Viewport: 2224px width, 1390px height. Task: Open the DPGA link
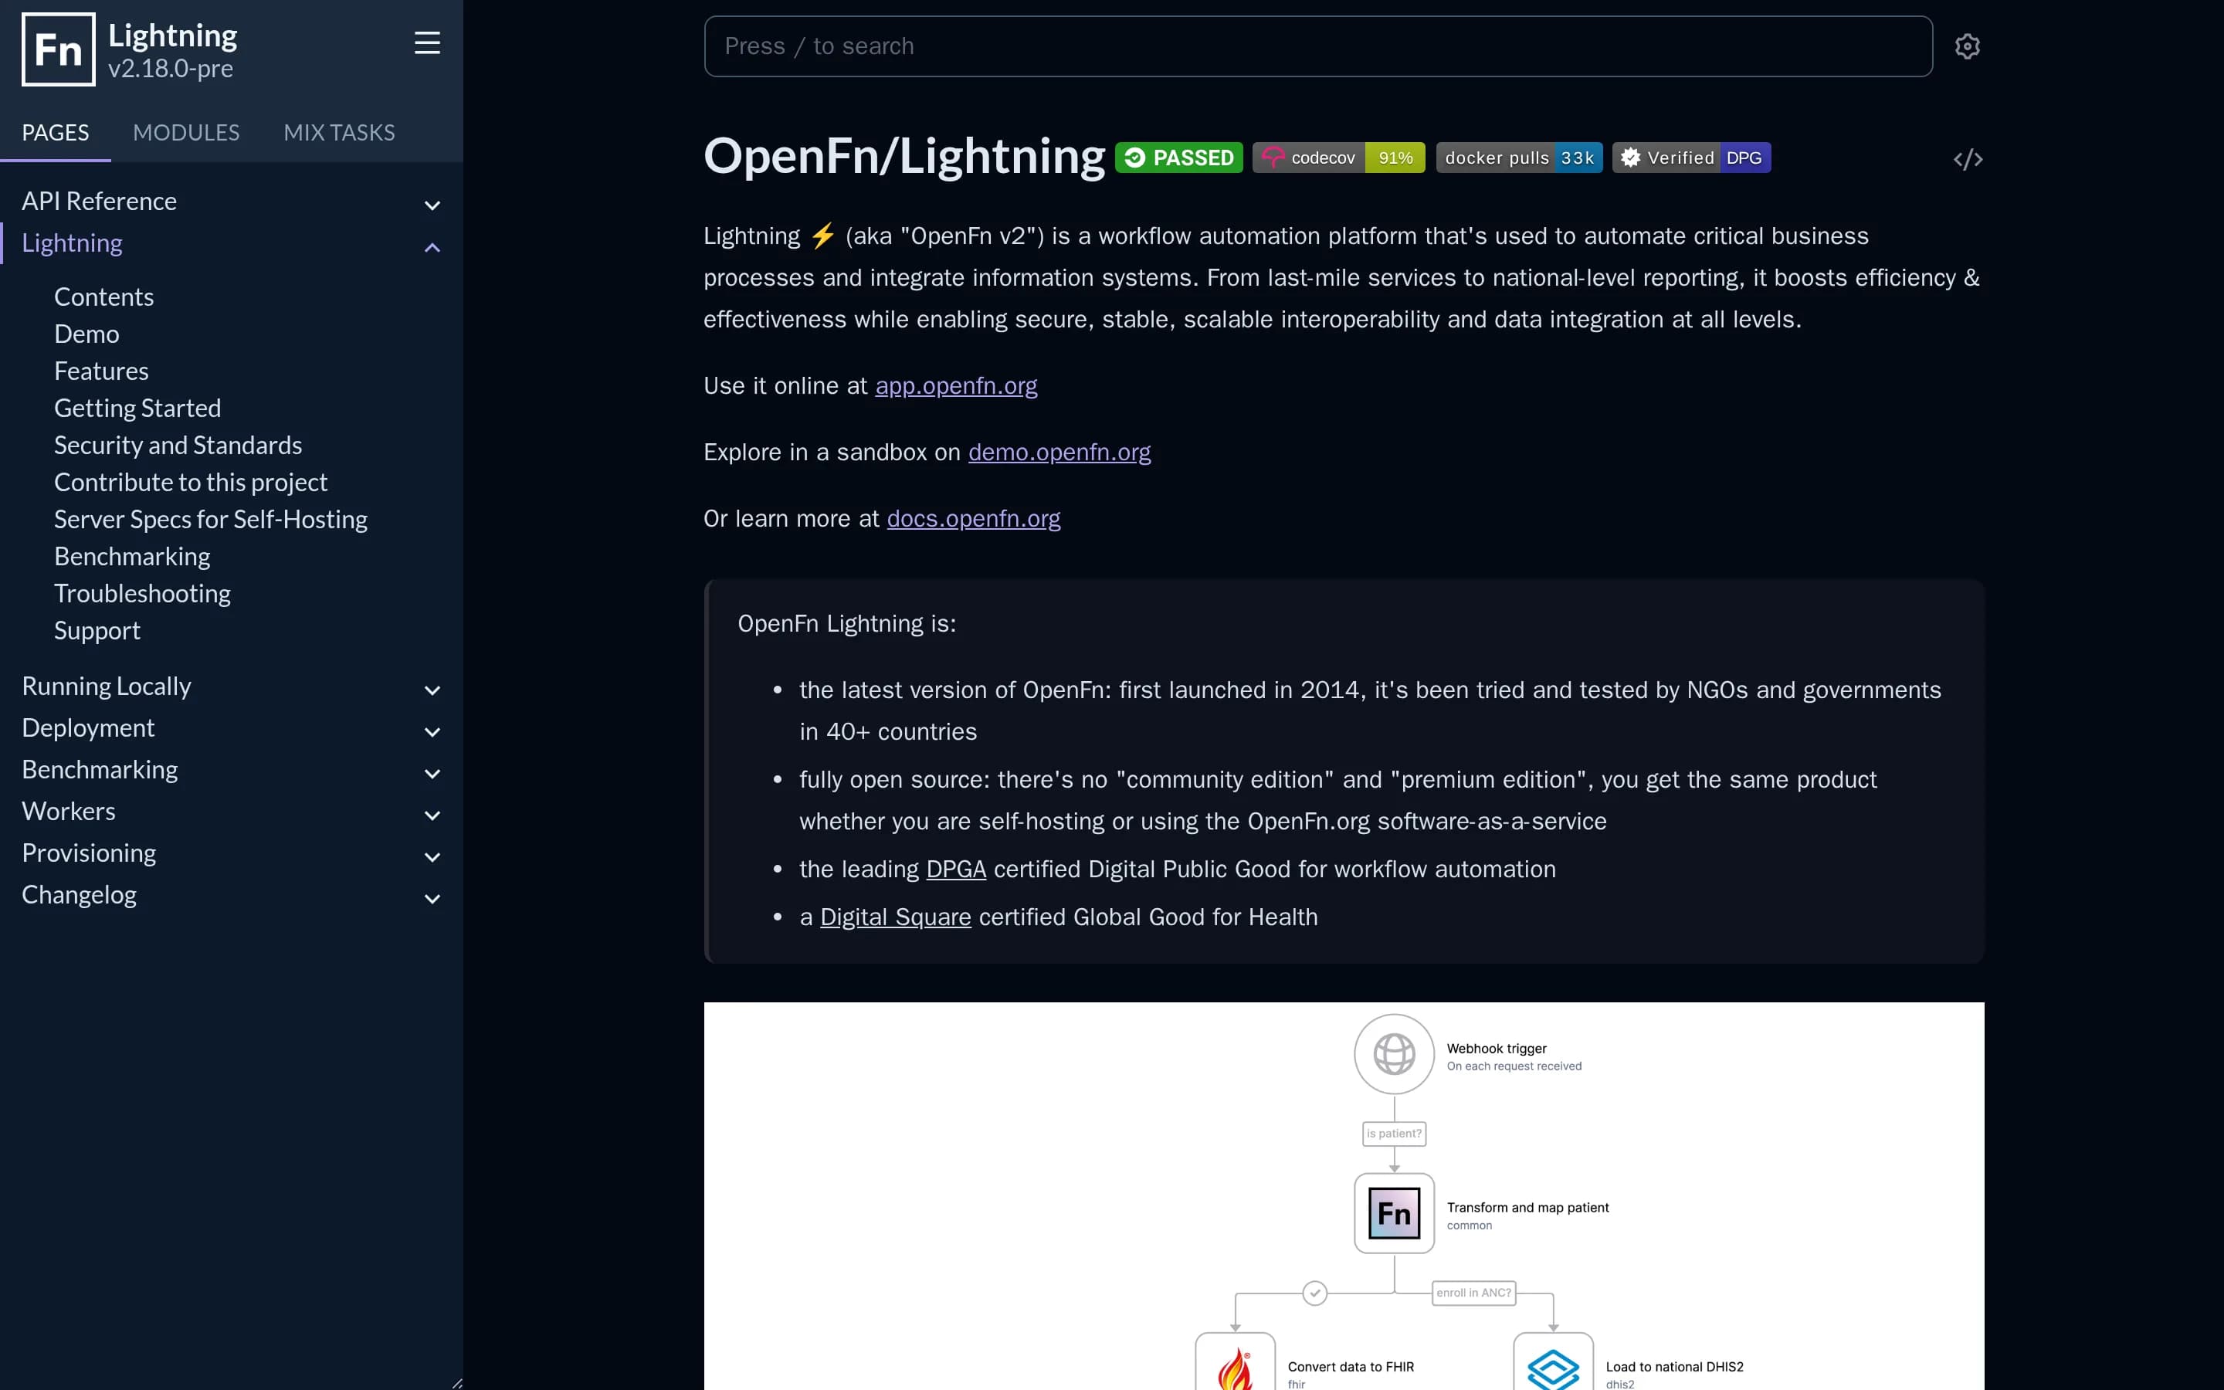(x=956, y=870)
